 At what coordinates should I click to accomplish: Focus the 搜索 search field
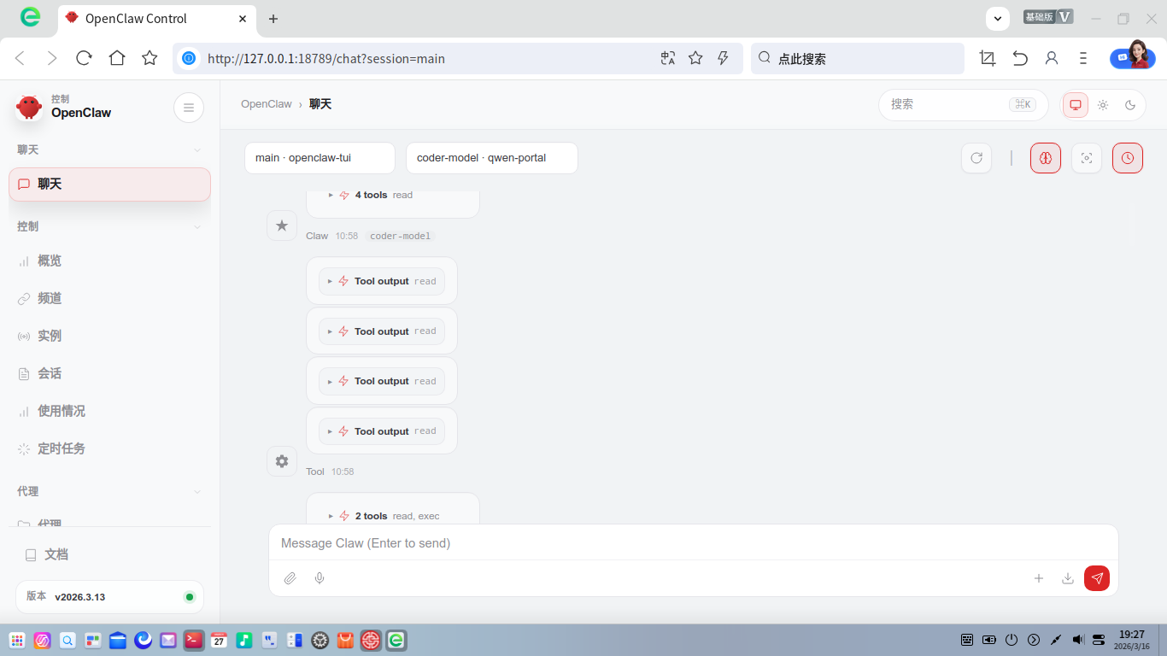[x=963, y=105]
